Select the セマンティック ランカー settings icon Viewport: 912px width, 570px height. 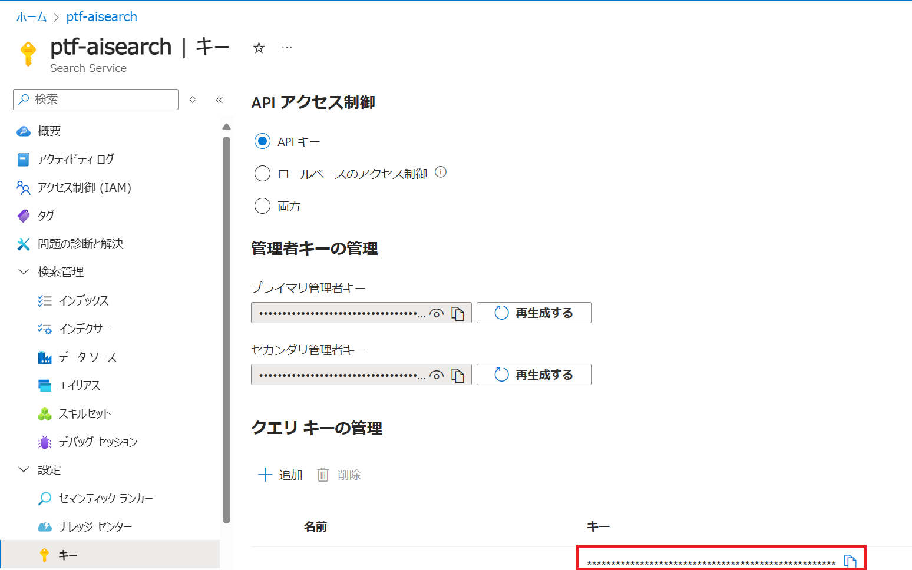[x=44, y=498]
